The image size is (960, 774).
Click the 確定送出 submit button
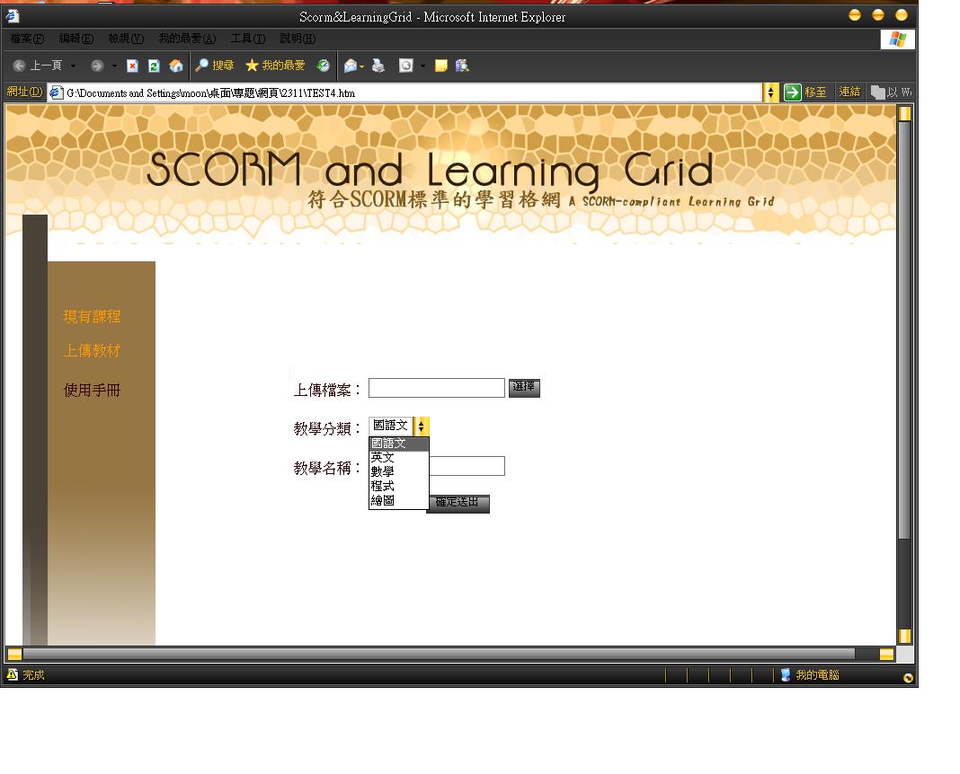point(458,503)
